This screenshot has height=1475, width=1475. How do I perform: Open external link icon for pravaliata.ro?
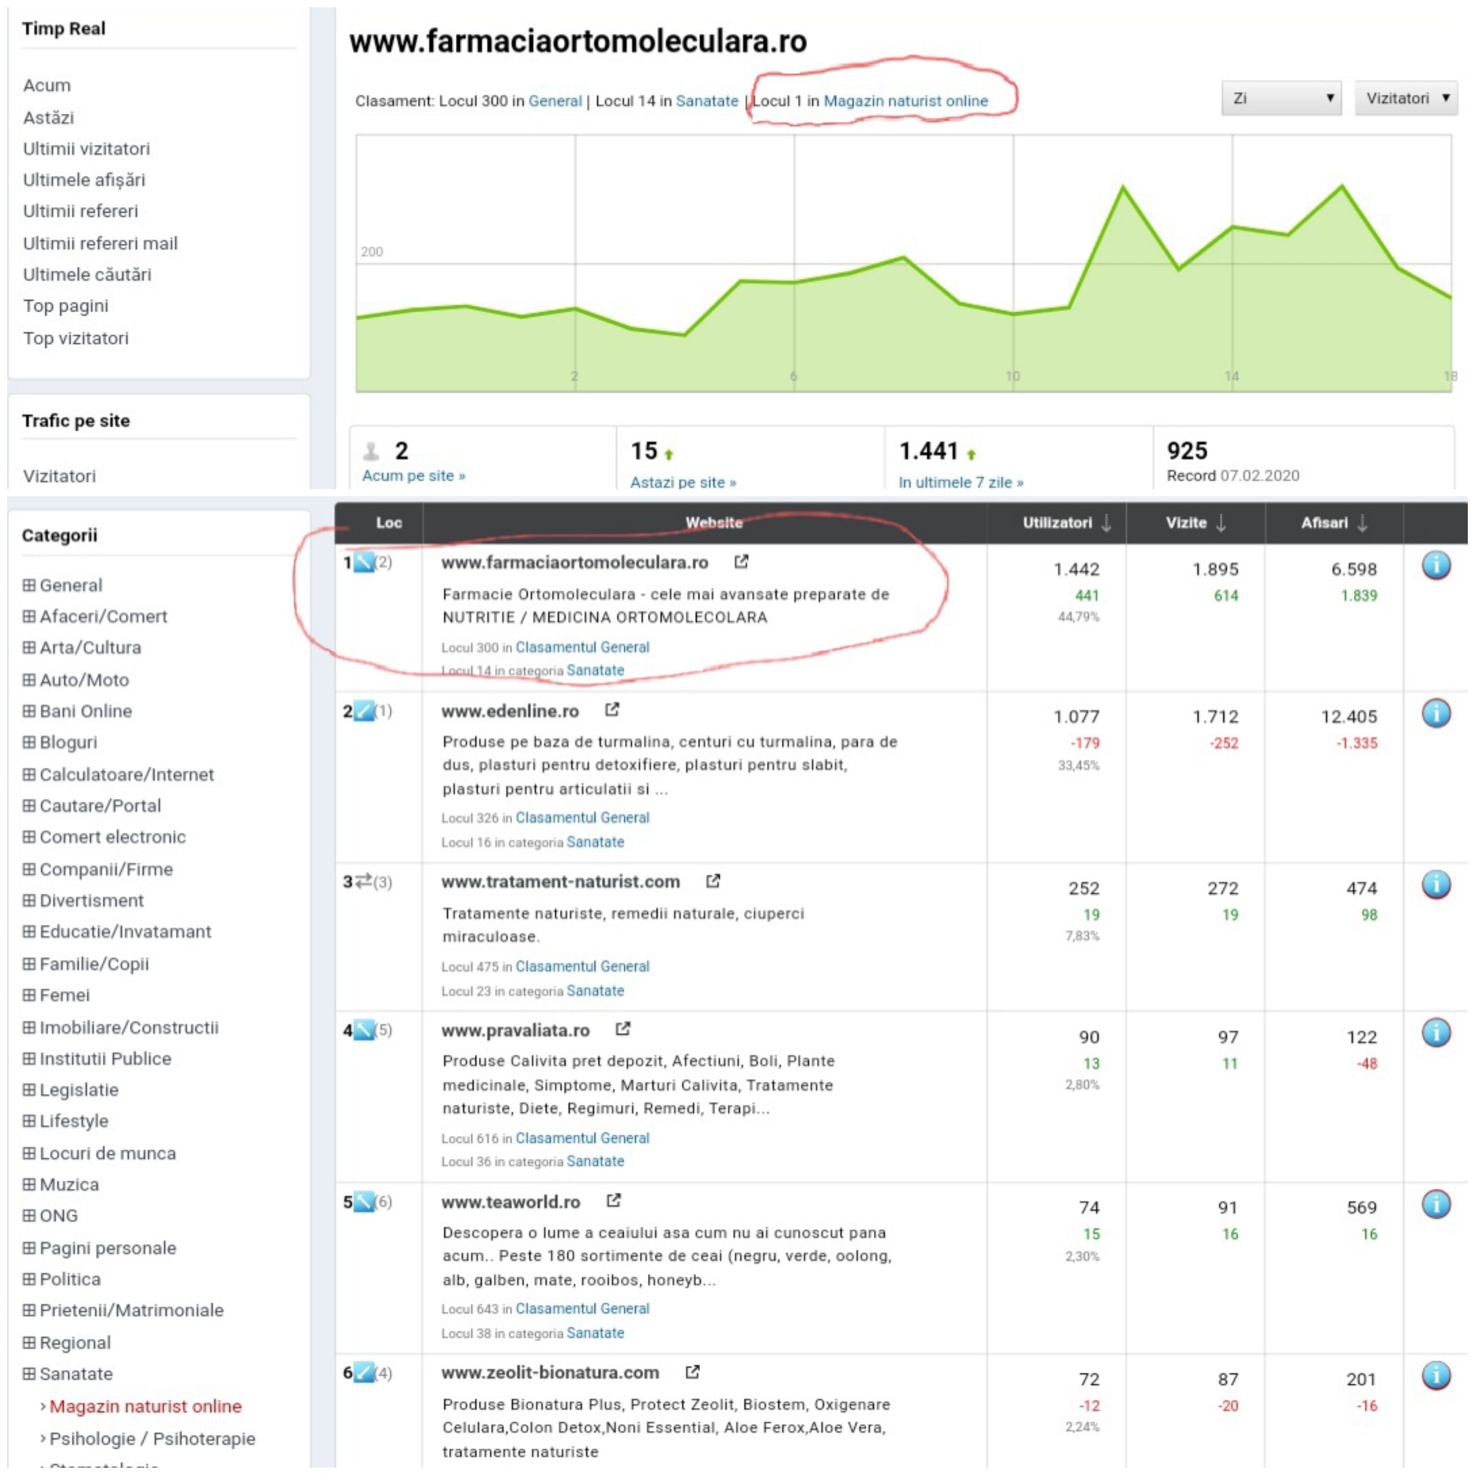pyautogui.click(x=623, y=1029)
